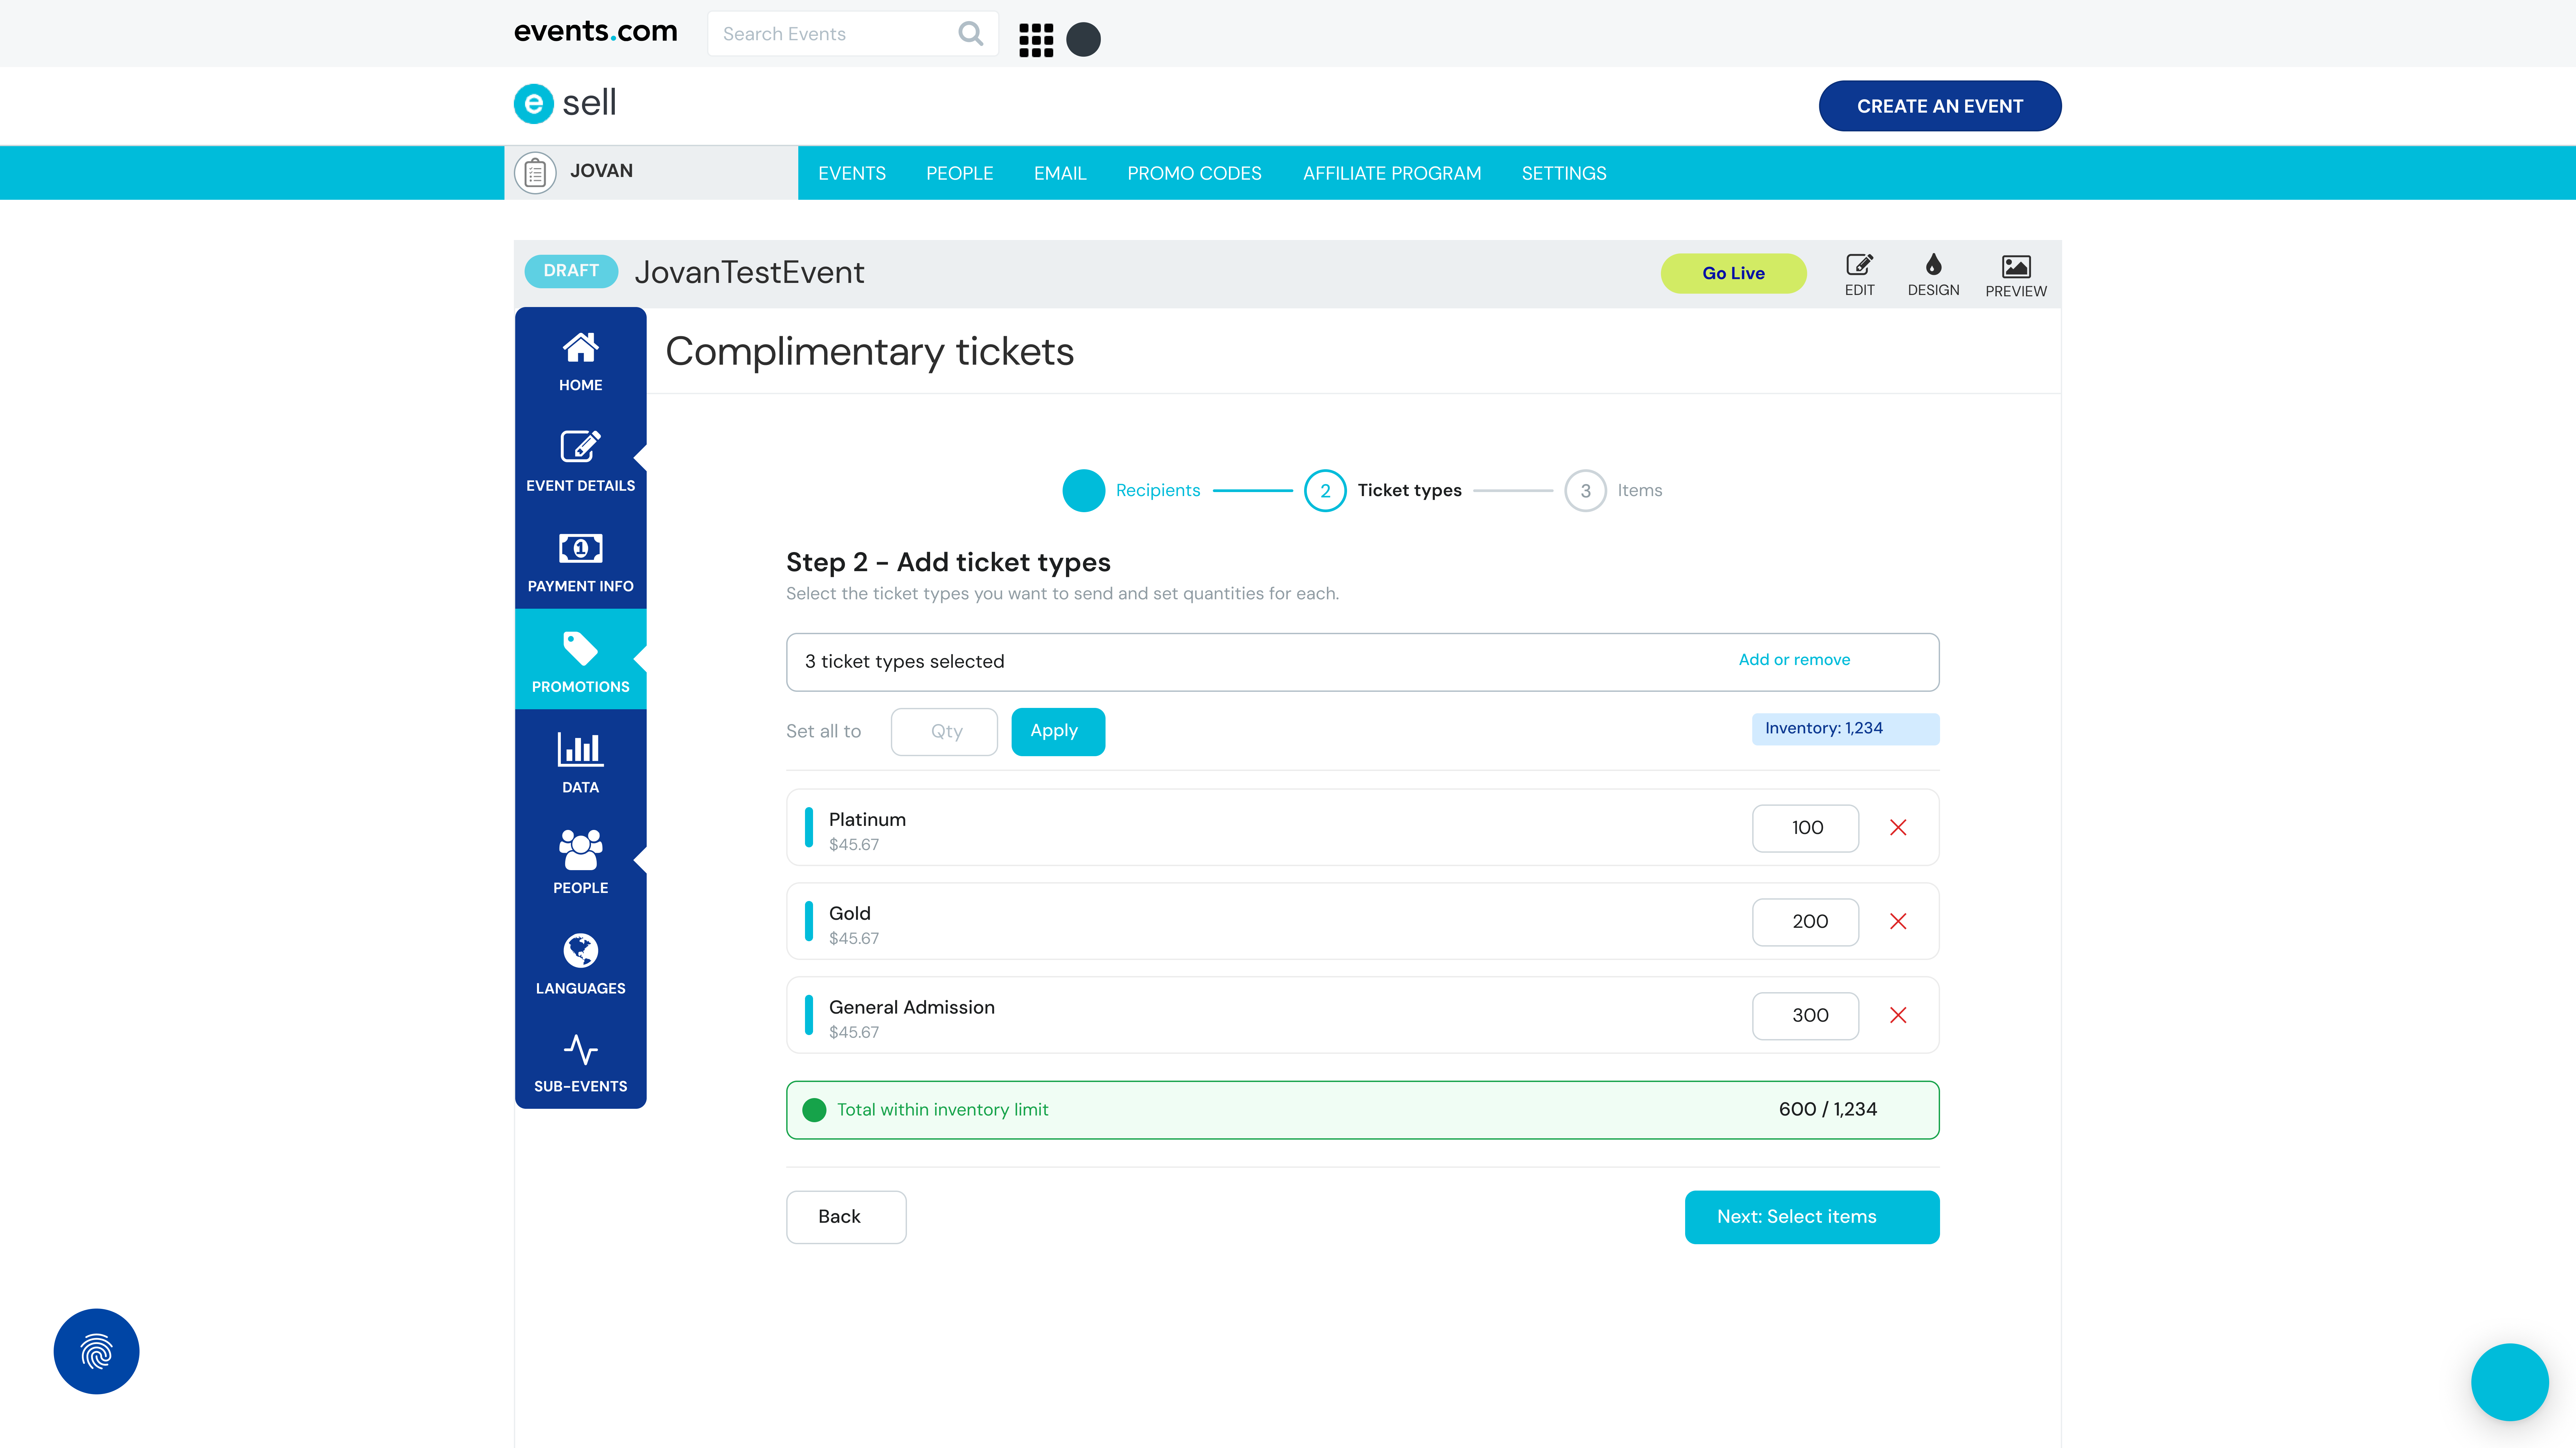
Task: Jump back to the Recipients step
Action: [1084, 491]
